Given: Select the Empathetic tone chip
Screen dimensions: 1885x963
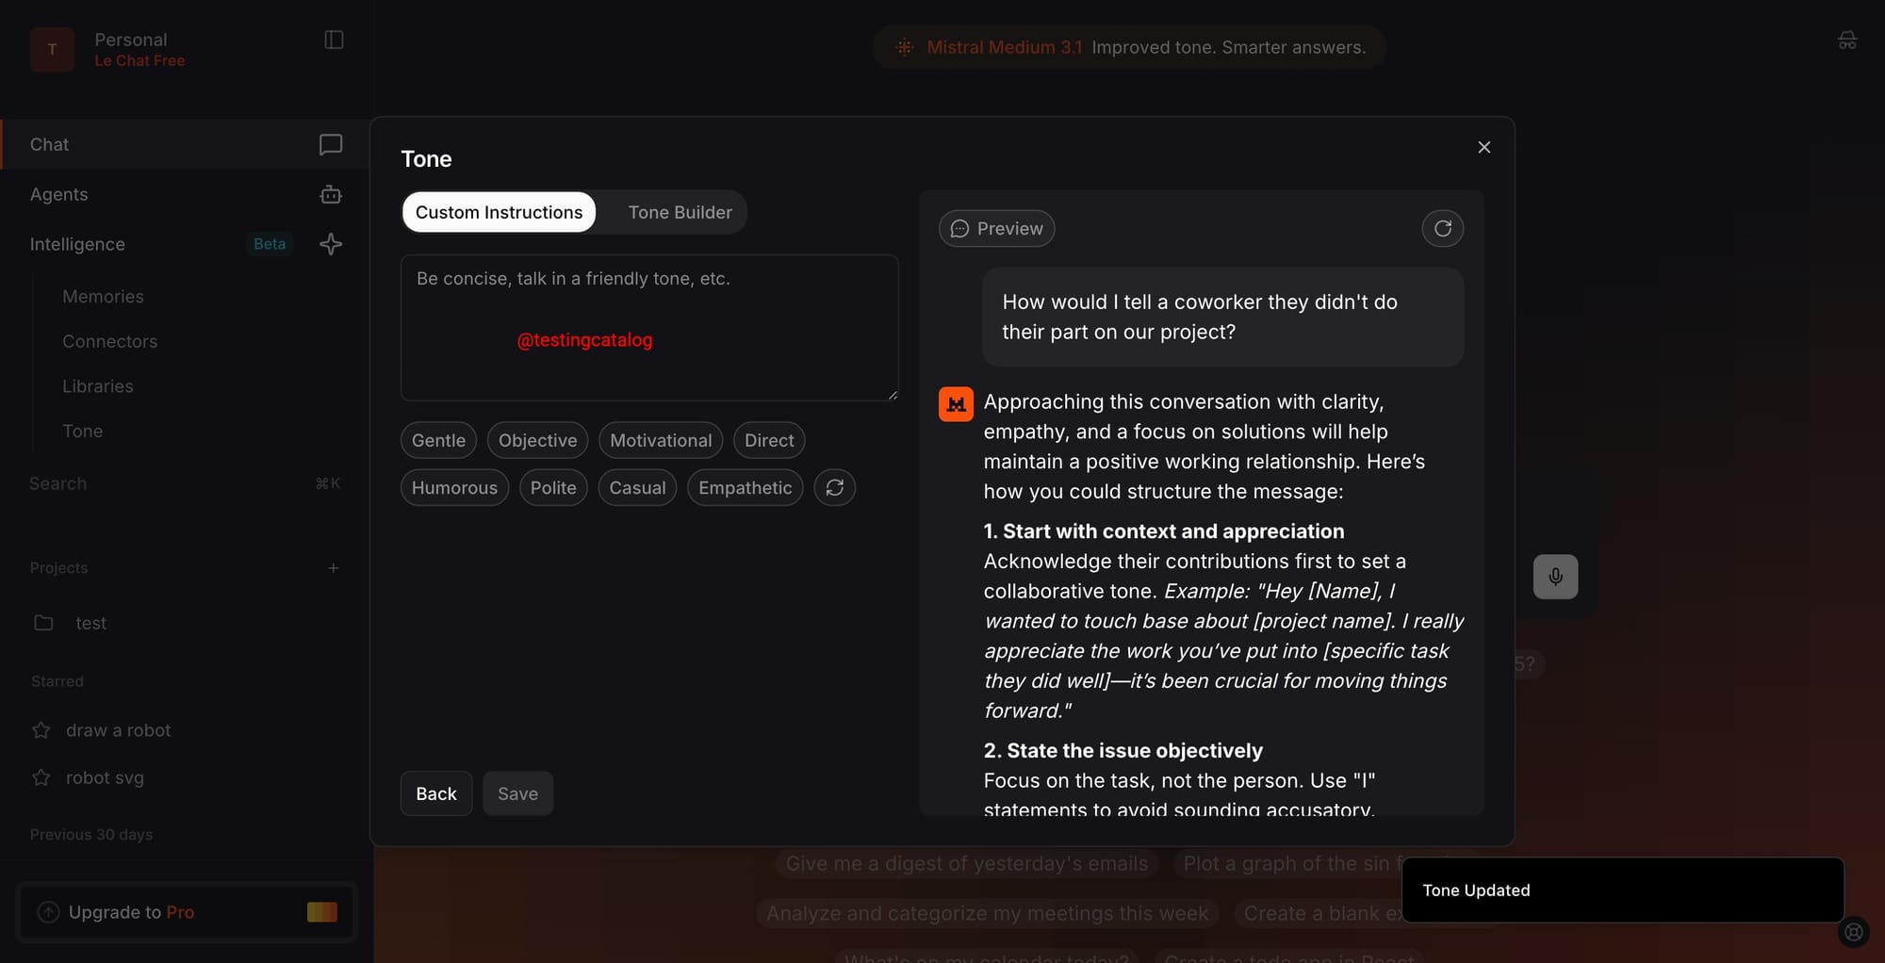Looking at the screenshot, I should point(746,487).
